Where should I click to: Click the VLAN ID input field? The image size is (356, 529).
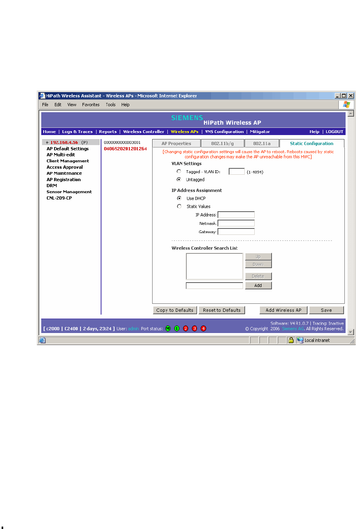click(x=237, y=172)
